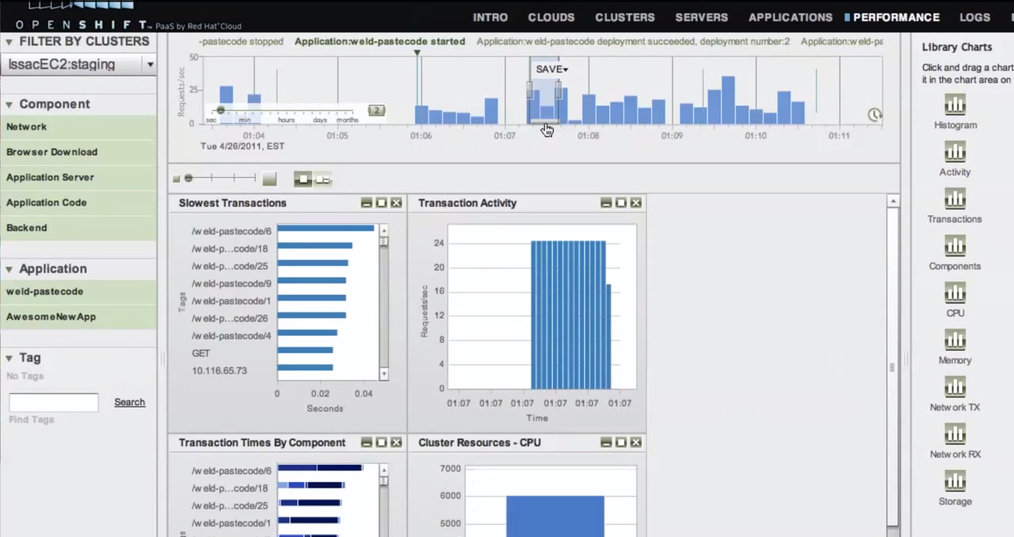
Task: Switch to the CLUSTERS navigation item
Action: point(624,17)
